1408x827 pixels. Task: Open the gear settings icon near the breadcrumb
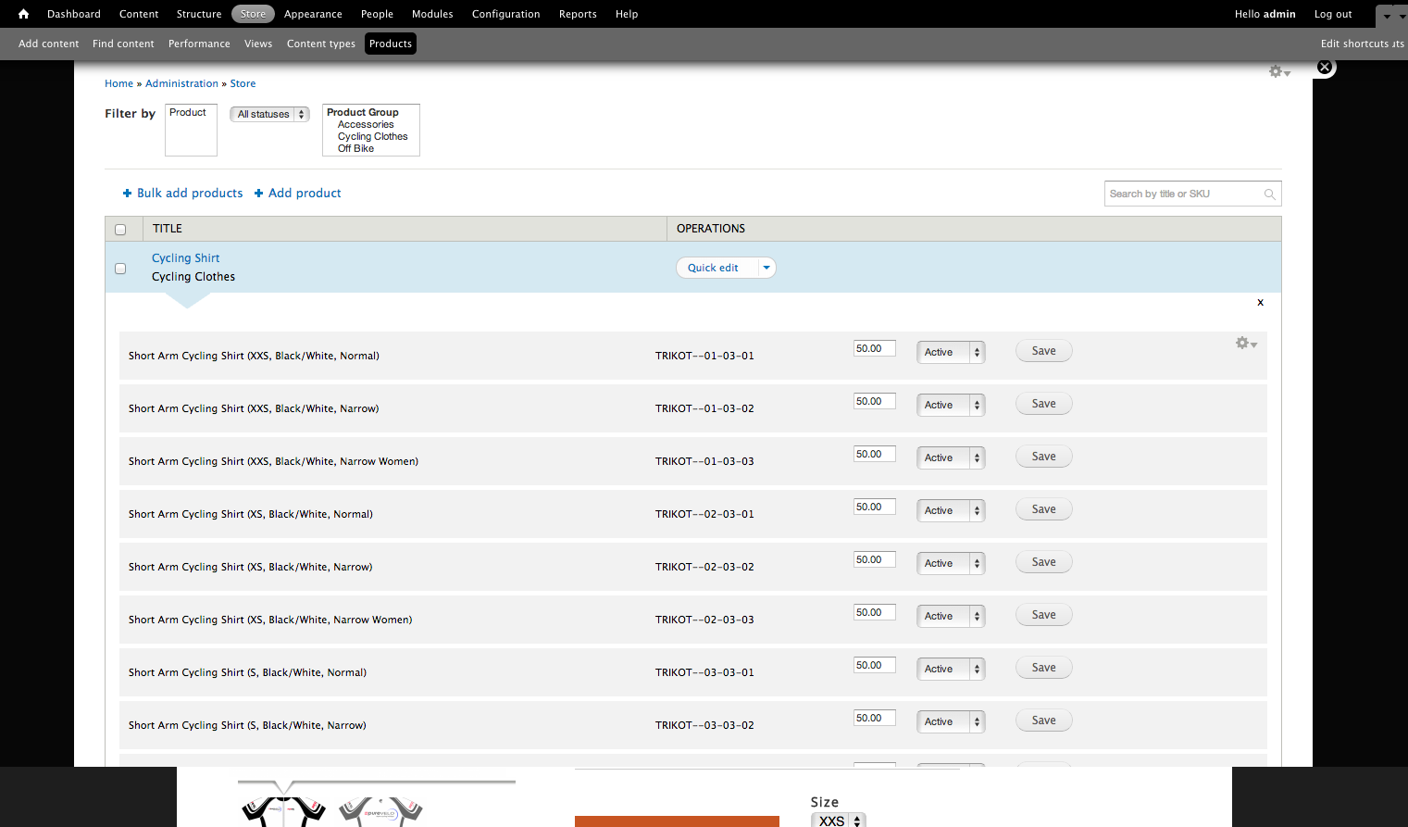1275,70
